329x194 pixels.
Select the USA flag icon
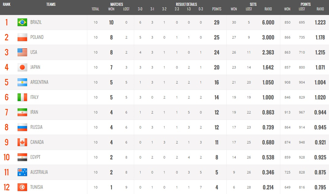point(22,52)
